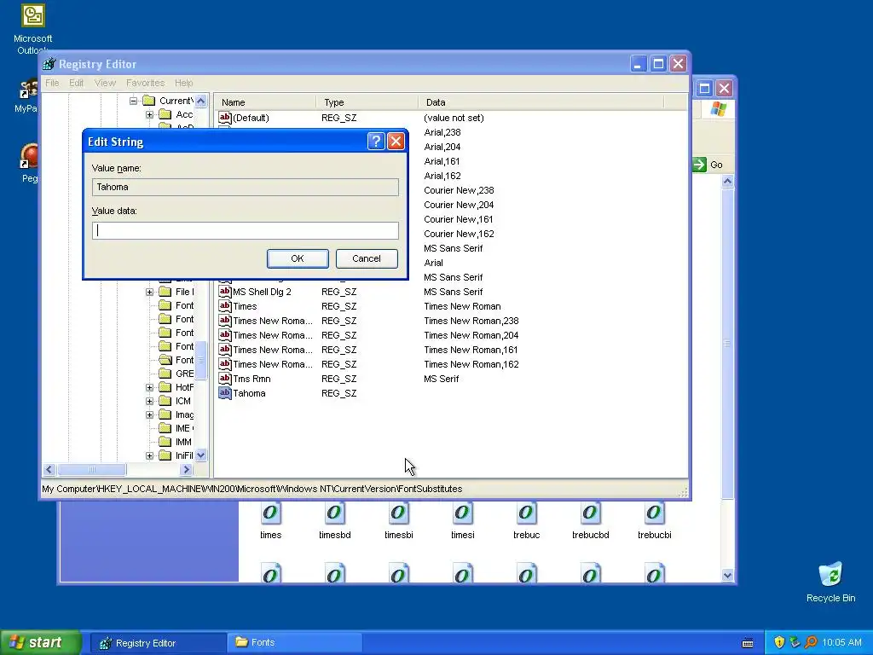Click tree horizontal scrollbar thumb
This screenshot has height=655, width=873.
(x=92, y=470)
